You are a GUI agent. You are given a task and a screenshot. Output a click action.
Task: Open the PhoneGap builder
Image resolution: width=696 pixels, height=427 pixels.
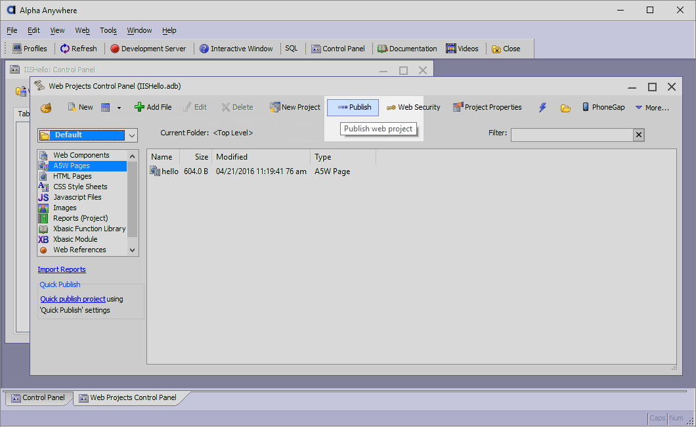603,107
